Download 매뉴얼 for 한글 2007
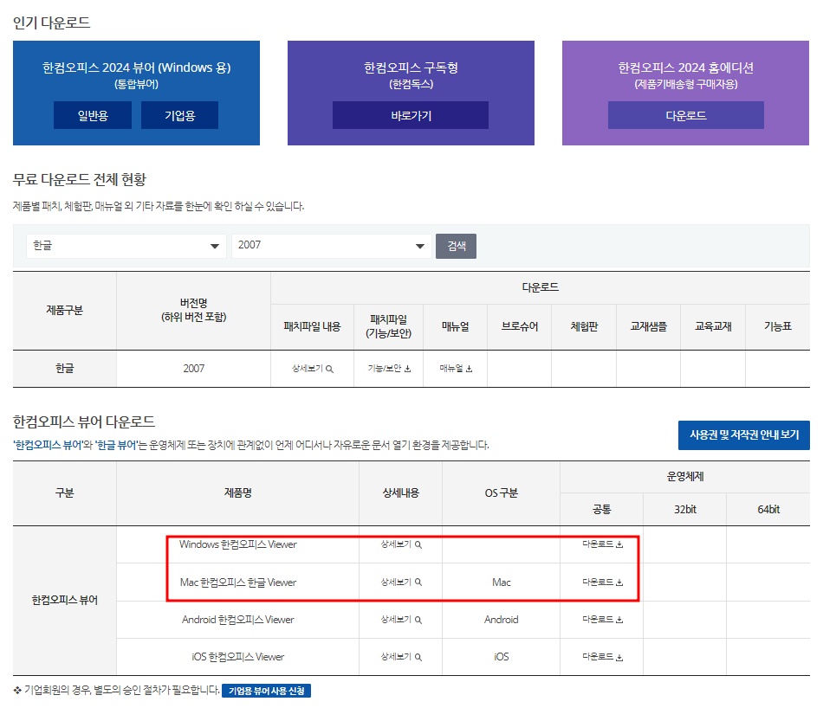 coord(456,369)
